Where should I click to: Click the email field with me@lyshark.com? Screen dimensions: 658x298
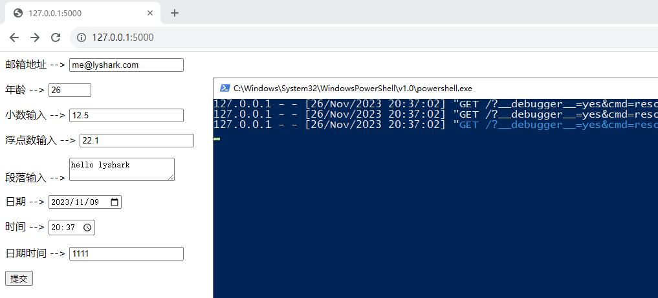126,65
